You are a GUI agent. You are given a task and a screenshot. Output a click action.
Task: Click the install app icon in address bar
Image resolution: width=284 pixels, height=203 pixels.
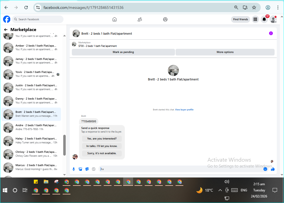[x=245, y=7]
